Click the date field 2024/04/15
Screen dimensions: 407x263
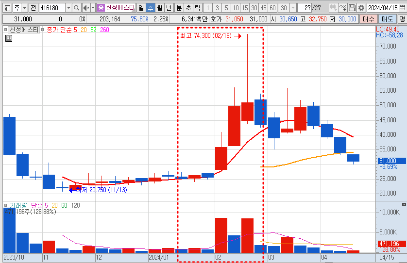(x=383, y=8)
